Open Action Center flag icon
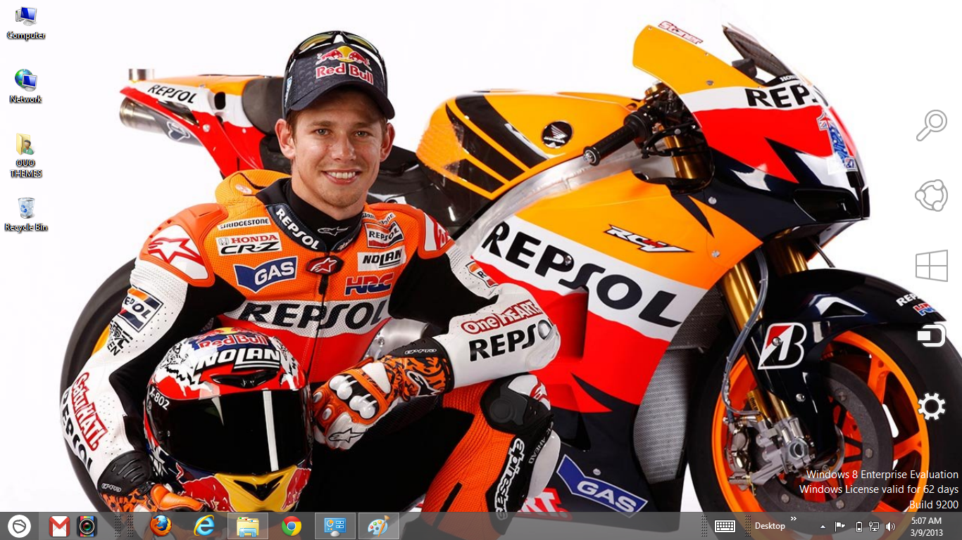This screenshot has width=962, height=540. coord(840,526)
